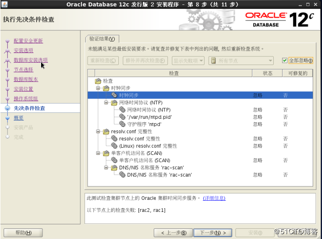Click folder icon of DNS/NIS 名称服务 'rac-scan' group
Image resolution: width=322 pixels, height=239 pixels.
114,168
